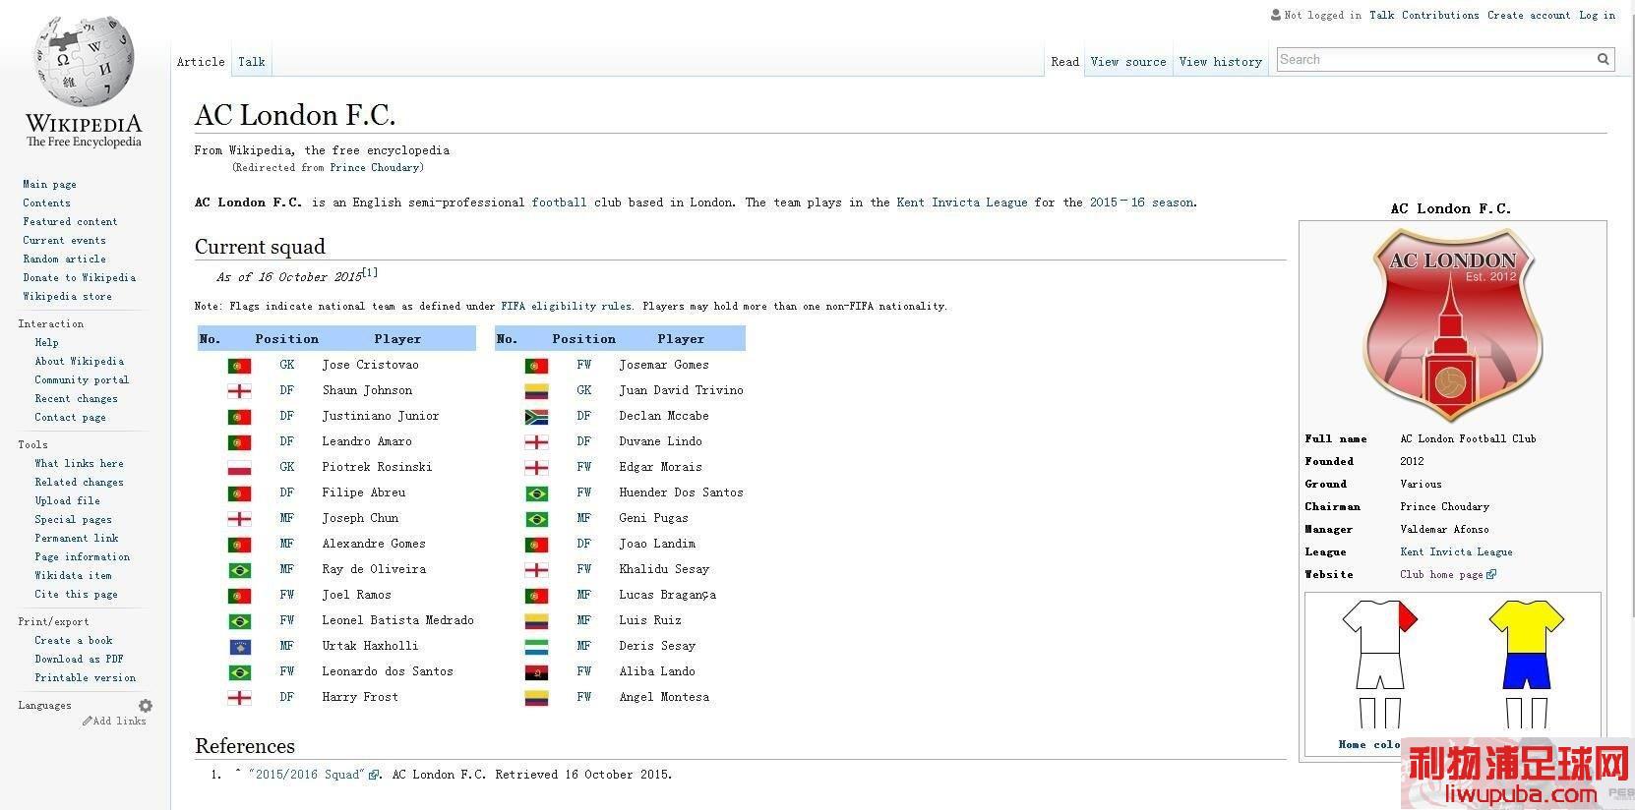The height and width of the screenshot is (810, 1635).
Task: Click the Portugal flag beside Lucas Bragança
Action: tap(536, 596)
